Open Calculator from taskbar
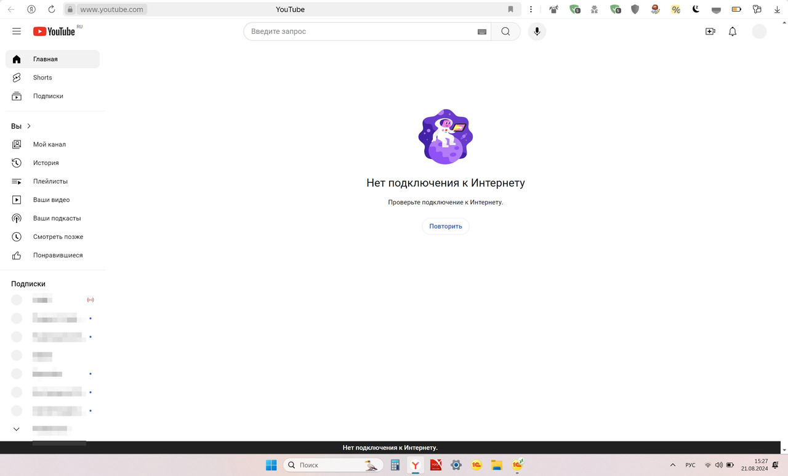The image size is (788, 476). [395, 465]
